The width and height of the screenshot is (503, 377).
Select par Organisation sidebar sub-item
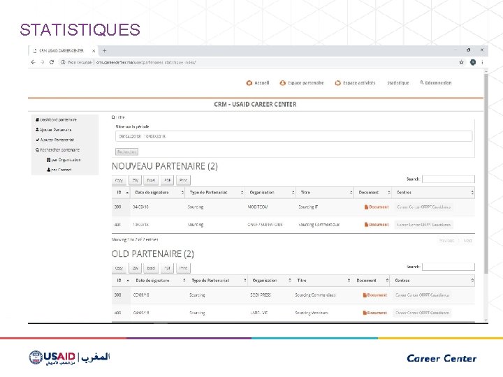pyautogui.click(x=64, y=160)
